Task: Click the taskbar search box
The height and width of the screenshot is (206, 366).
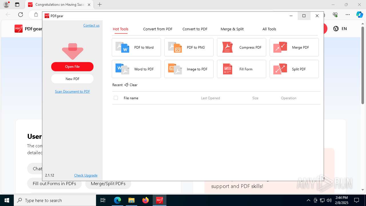Action: point(55,200)
